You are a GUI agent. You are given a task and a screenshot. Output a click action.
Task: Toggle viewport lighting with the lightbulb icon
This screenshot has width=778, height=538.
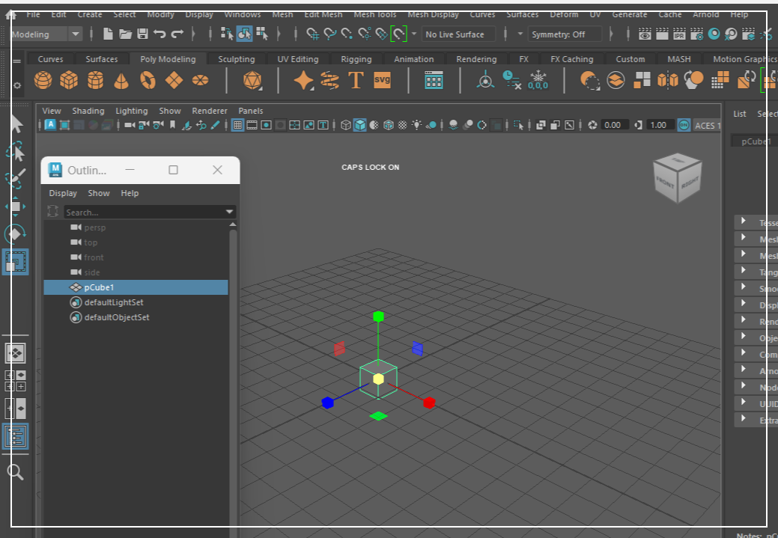pos(416,125)
